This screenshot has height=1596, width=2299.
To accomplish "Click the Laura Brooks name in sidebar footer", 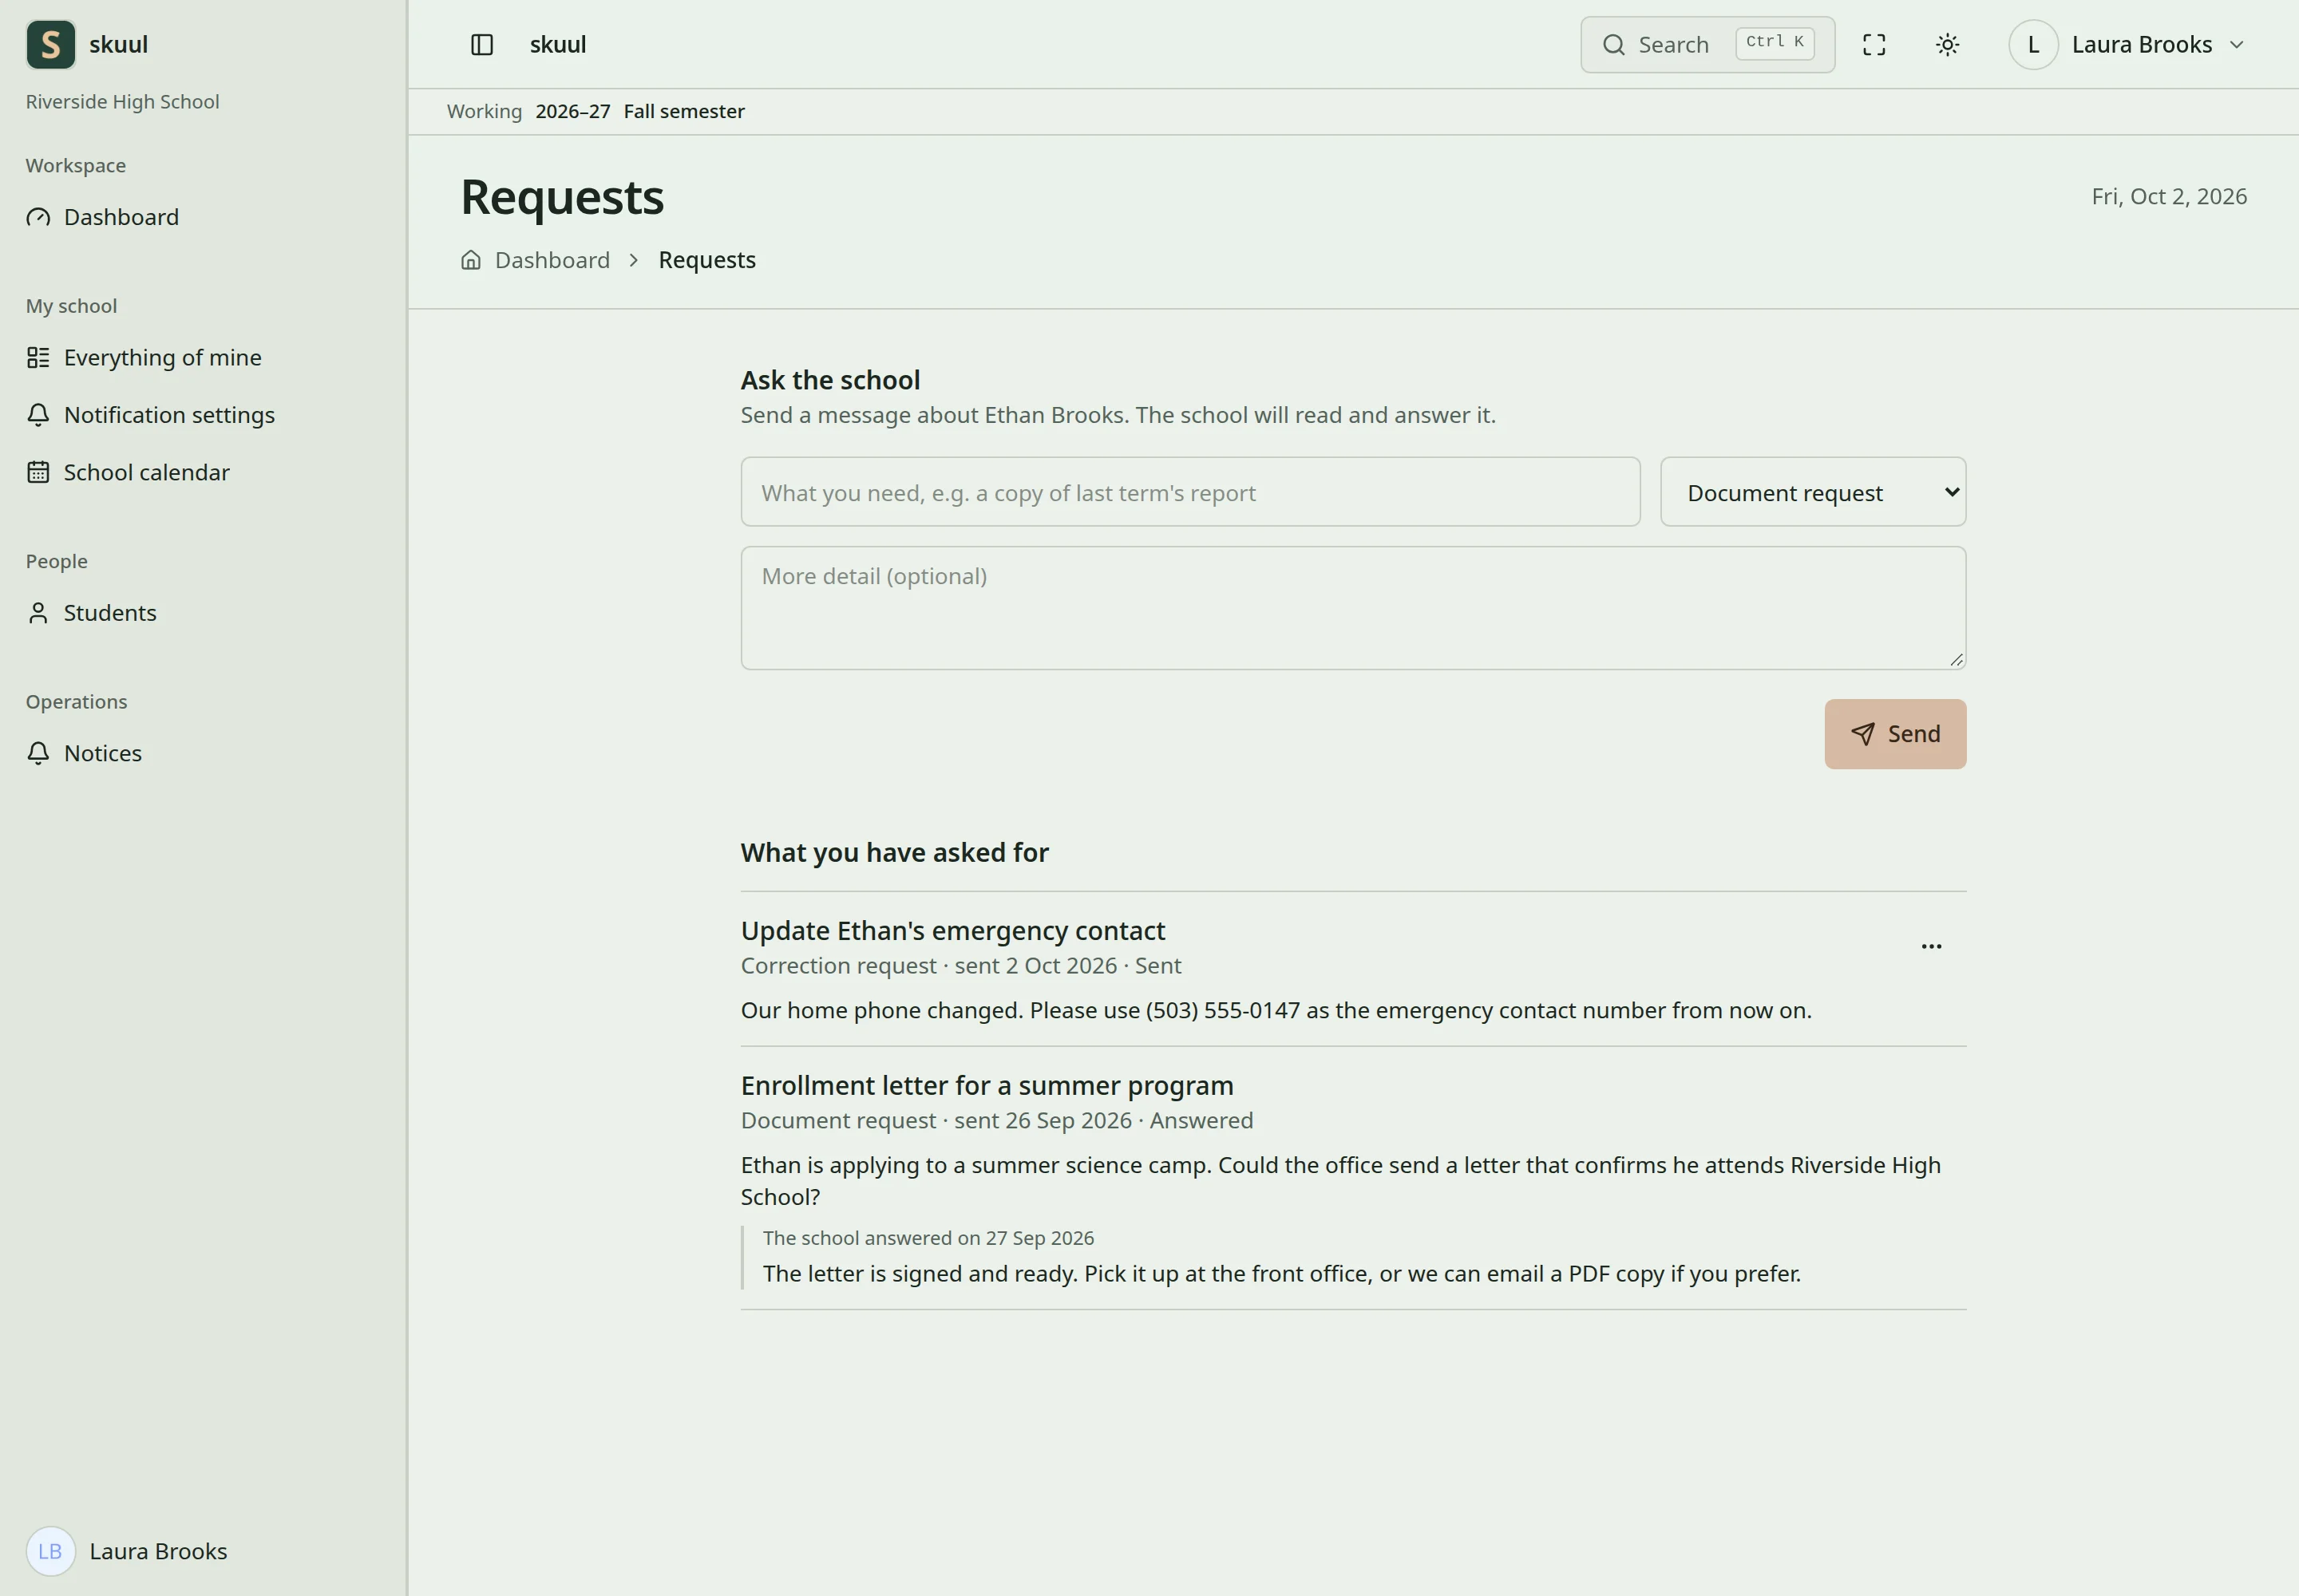I will (x=158, y=1551).
